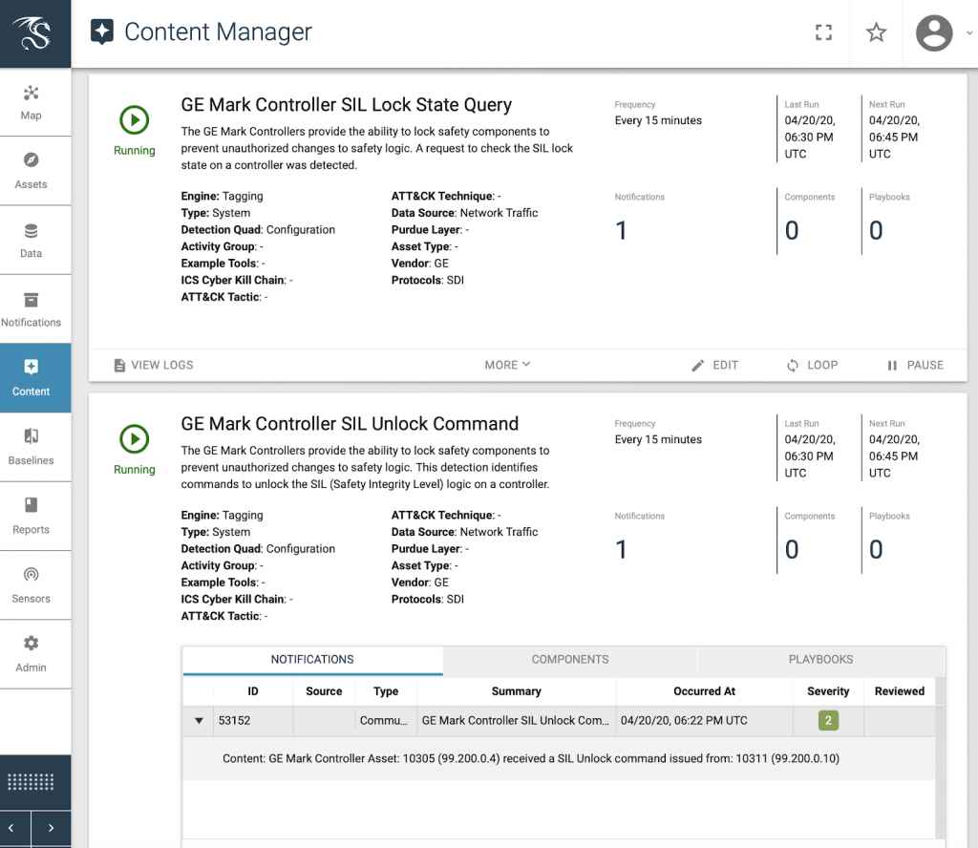Switch to the COMPONENTS tab

(x=570, y=660)
